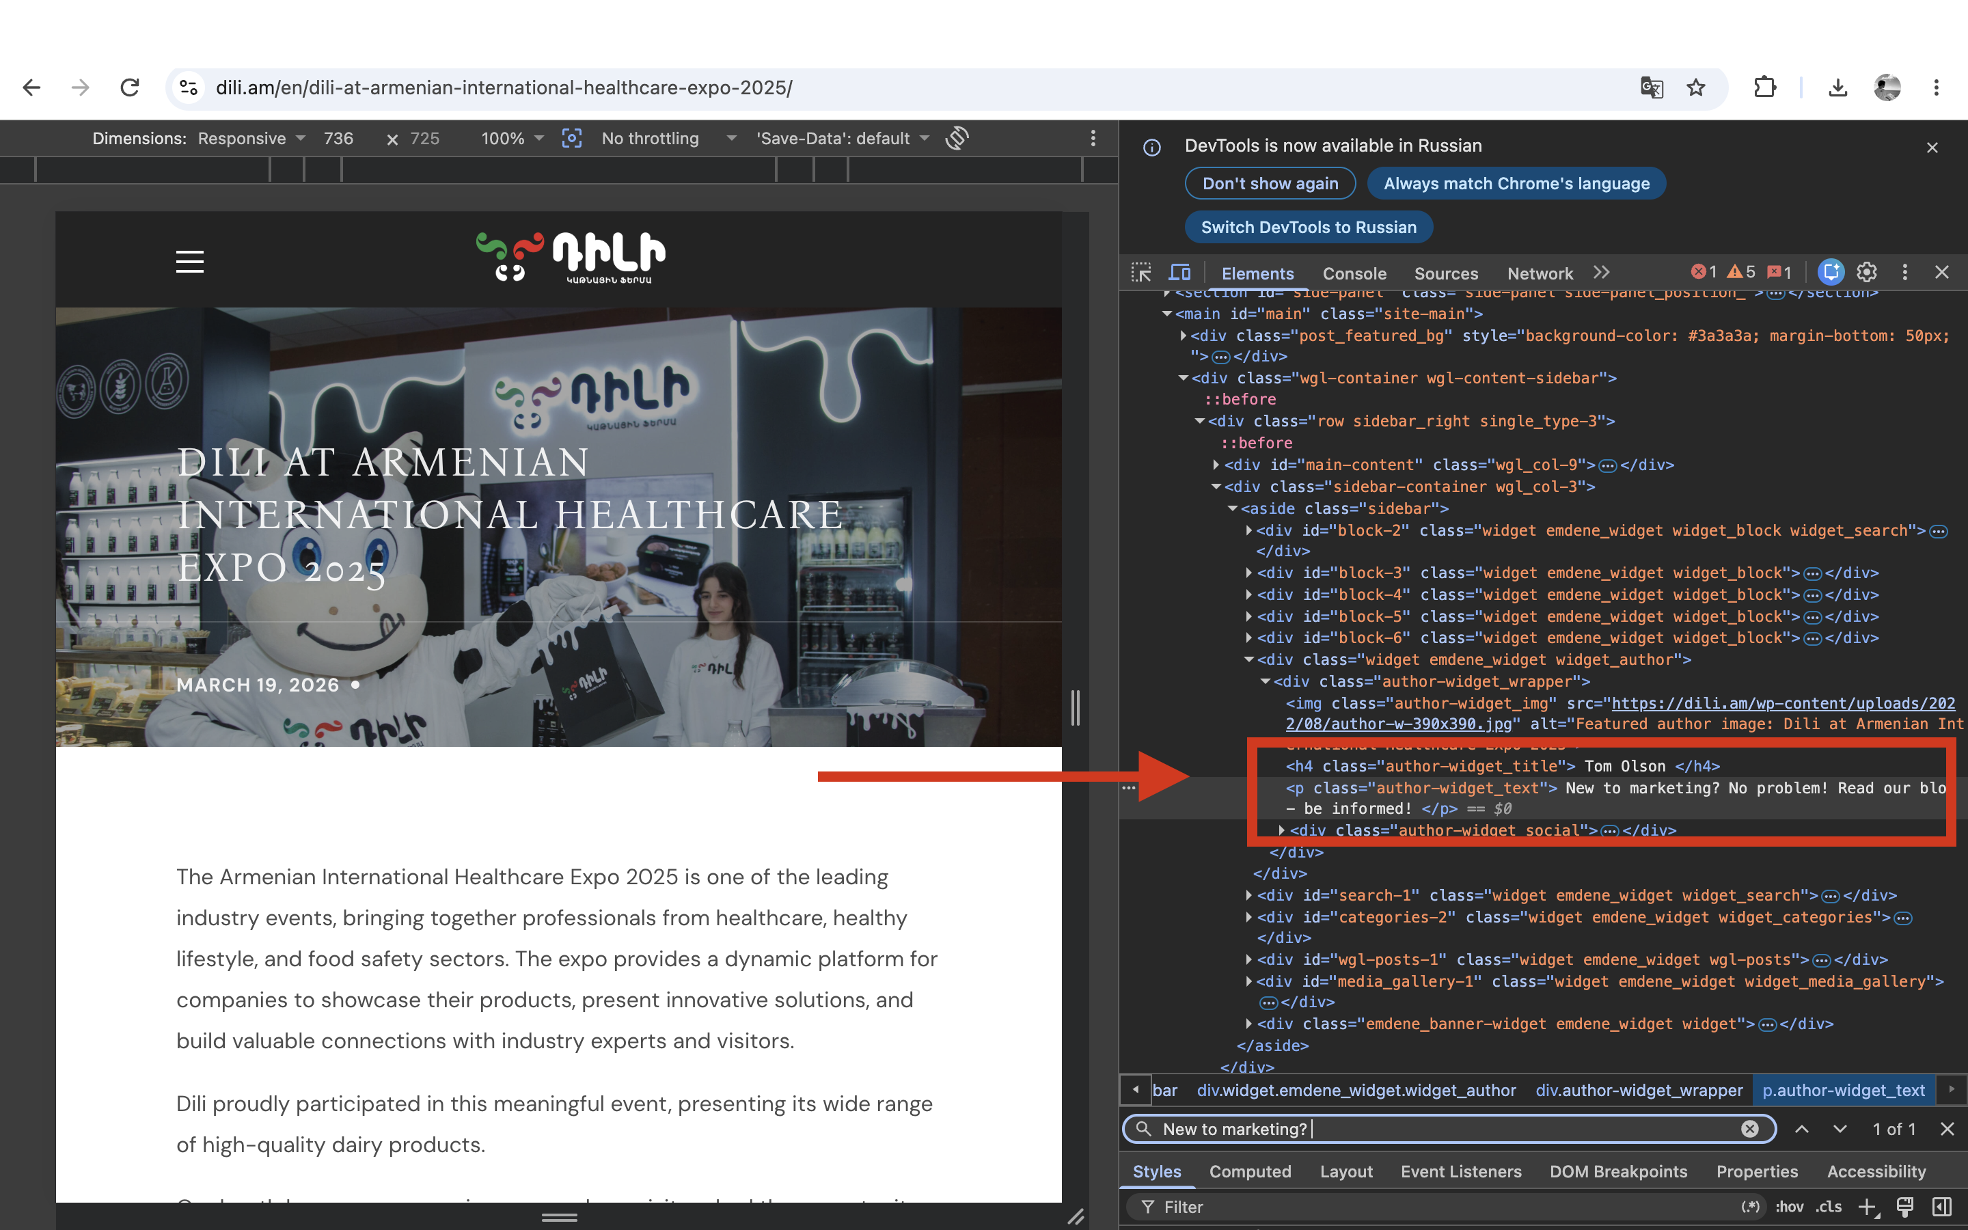1968x1230 pixels.
Task: Switch to the Console tab
Action: point(1354,273)
